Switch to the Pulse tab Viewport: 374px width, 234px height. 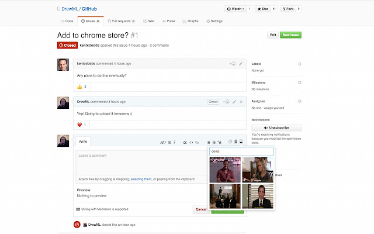(168, 21)
